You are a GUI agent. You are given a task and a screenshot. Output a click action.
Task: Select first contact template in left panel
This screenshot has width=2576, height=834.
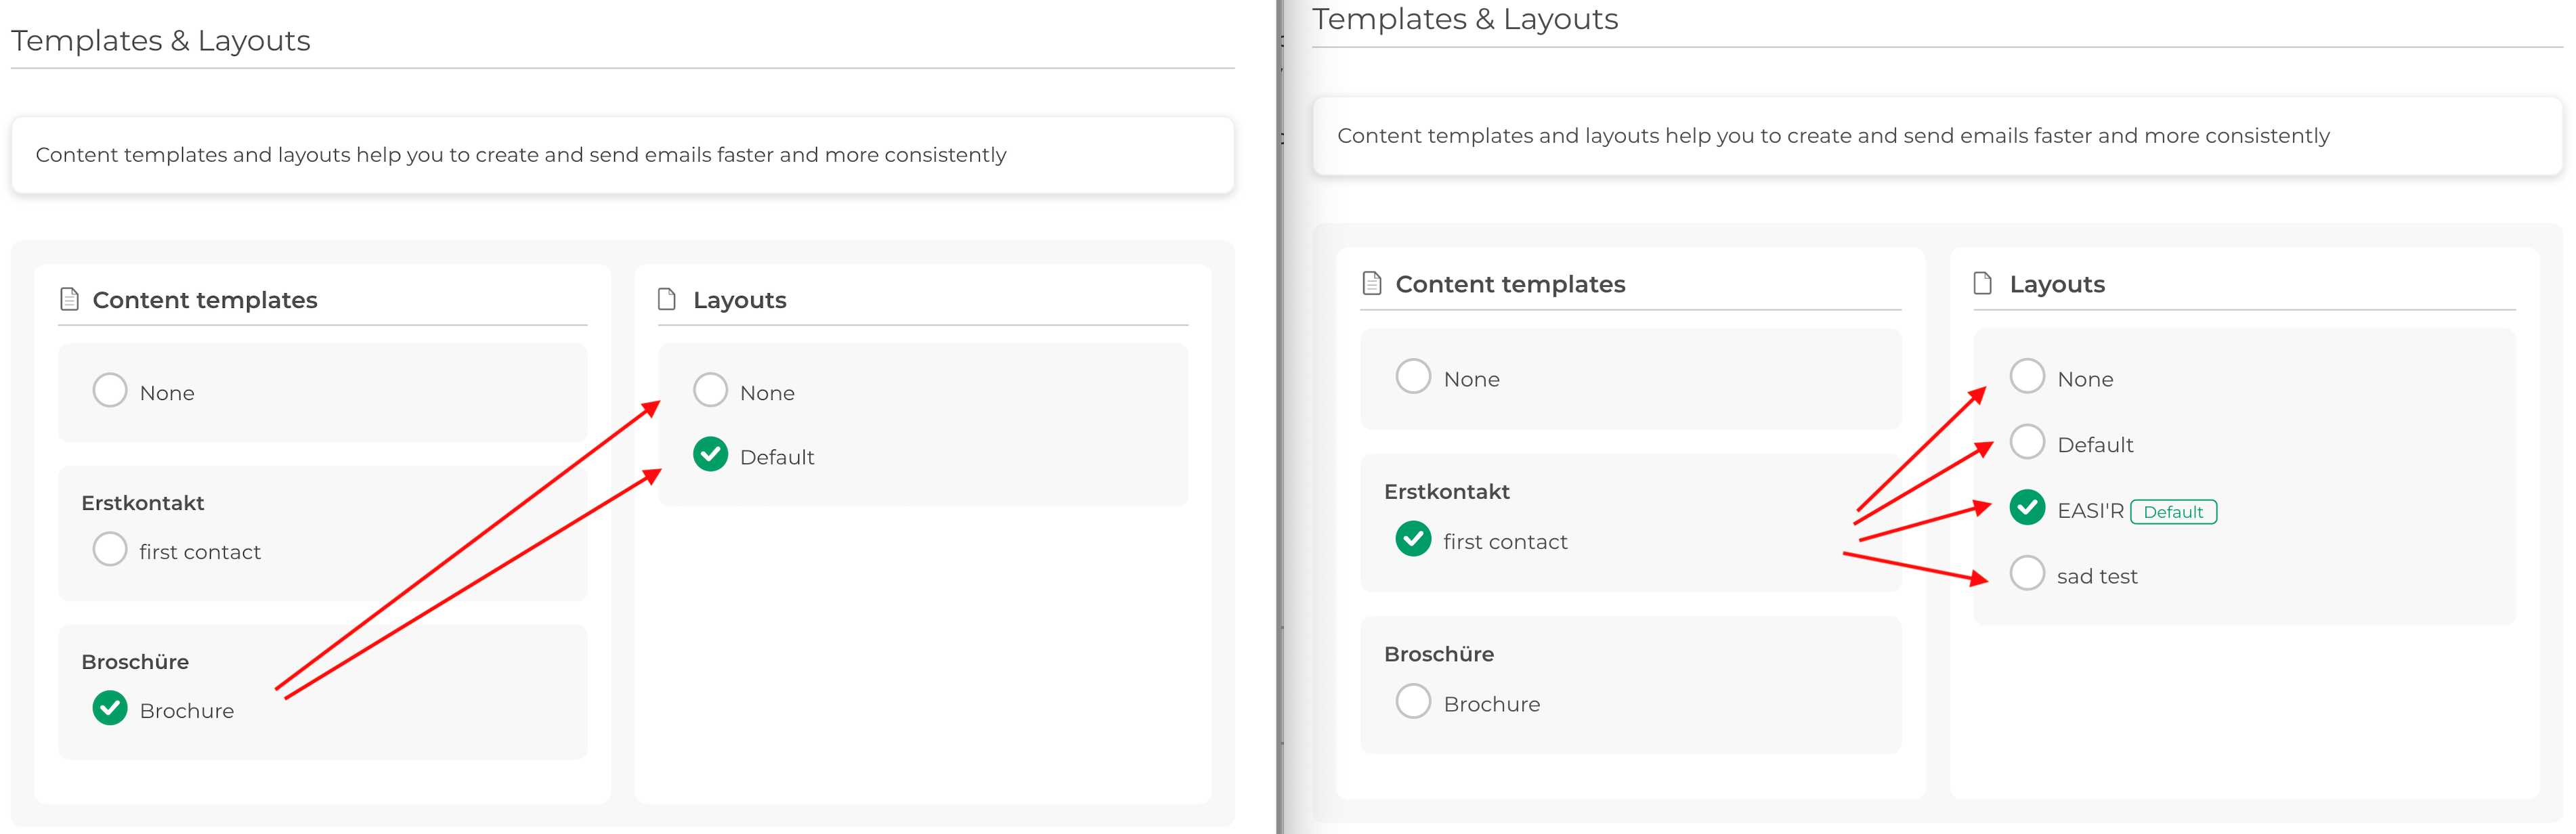[x=110, y=550]
